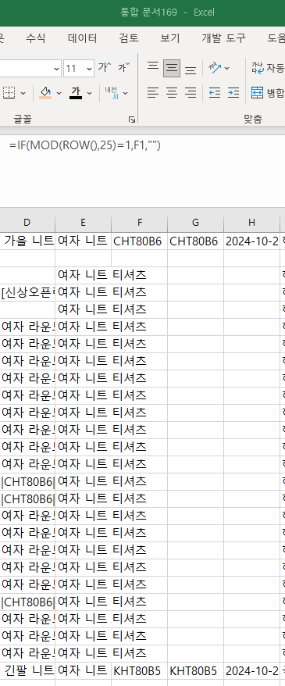Decrease font size with the smaller 가 icon

(124, 67)
